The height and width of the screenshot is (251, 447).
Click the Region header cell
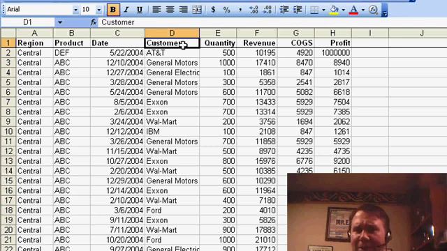pos(34,43)
